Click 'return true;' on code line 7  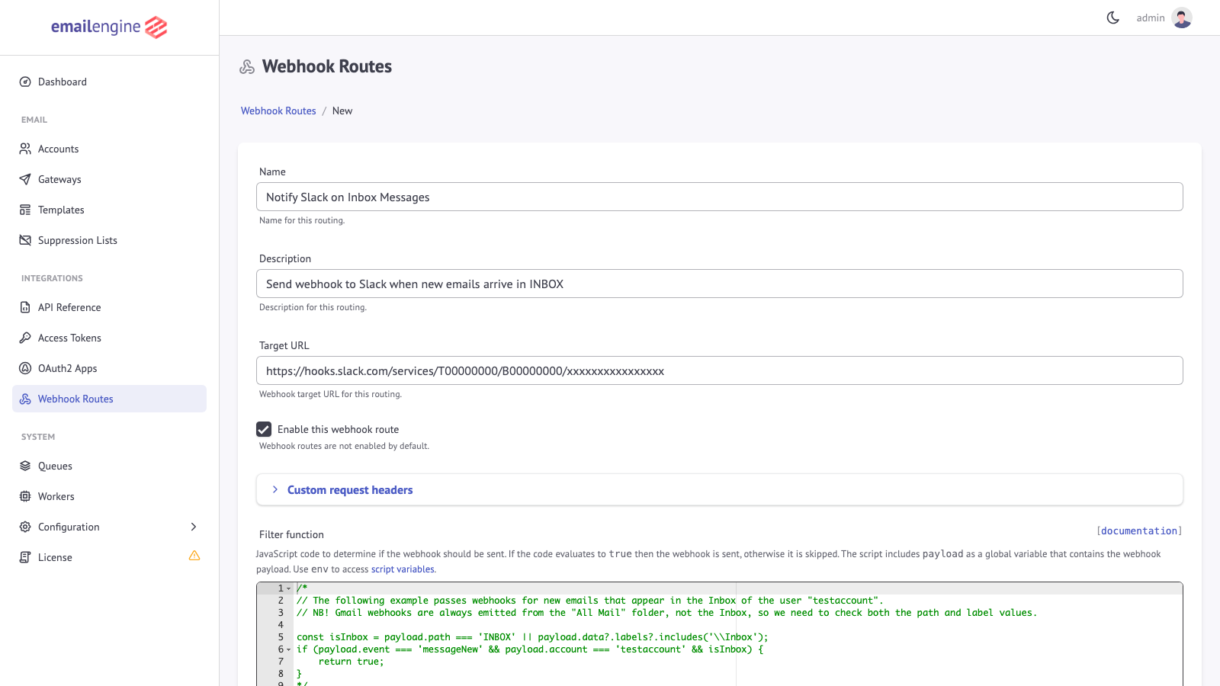(351, 662)
